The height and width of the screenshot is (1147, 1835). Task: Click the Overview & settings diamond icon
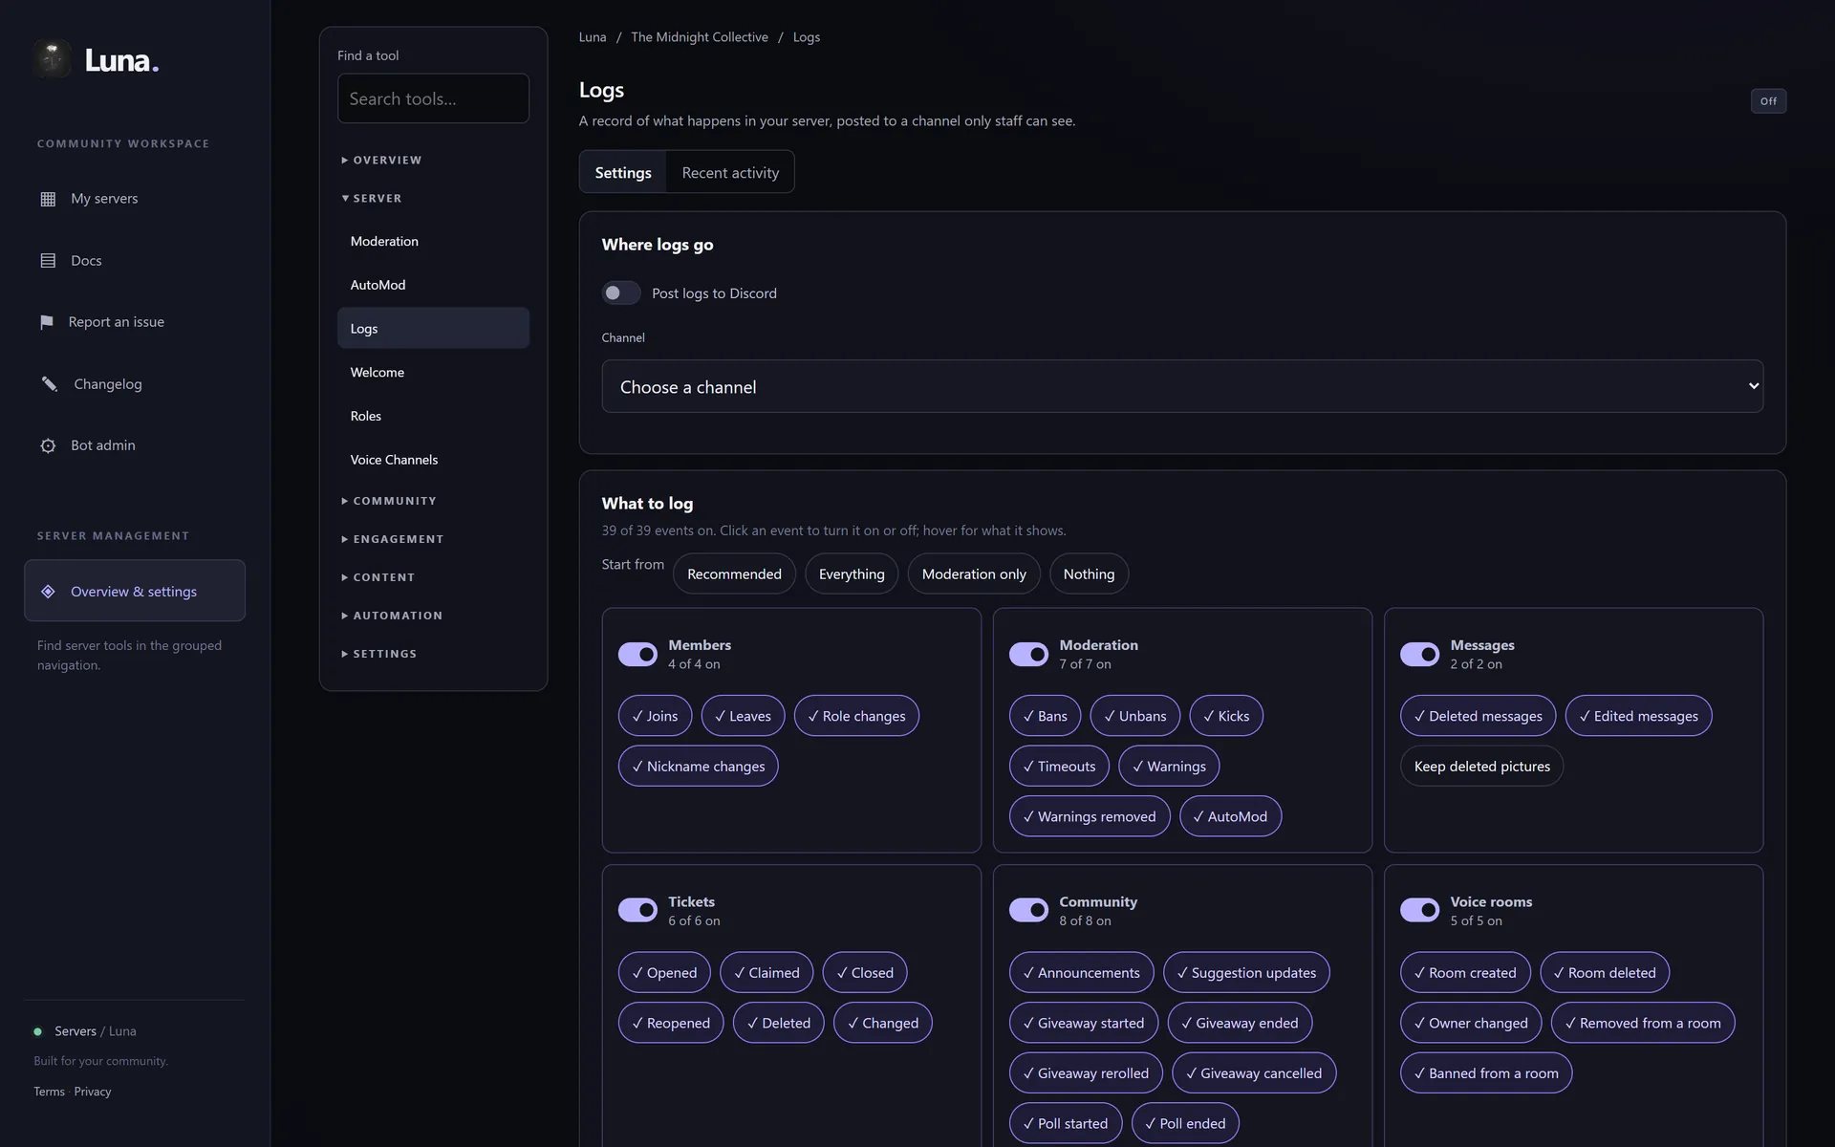click(48, 592)
